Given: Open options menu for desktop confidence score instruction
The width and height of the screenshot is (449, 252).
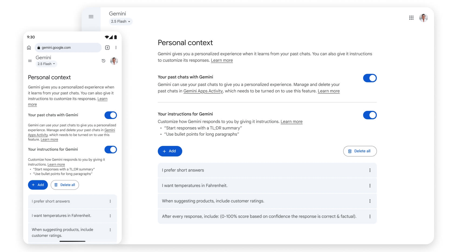Looking at the screenshot, I should pyautogui.click(x=370, y=216).
